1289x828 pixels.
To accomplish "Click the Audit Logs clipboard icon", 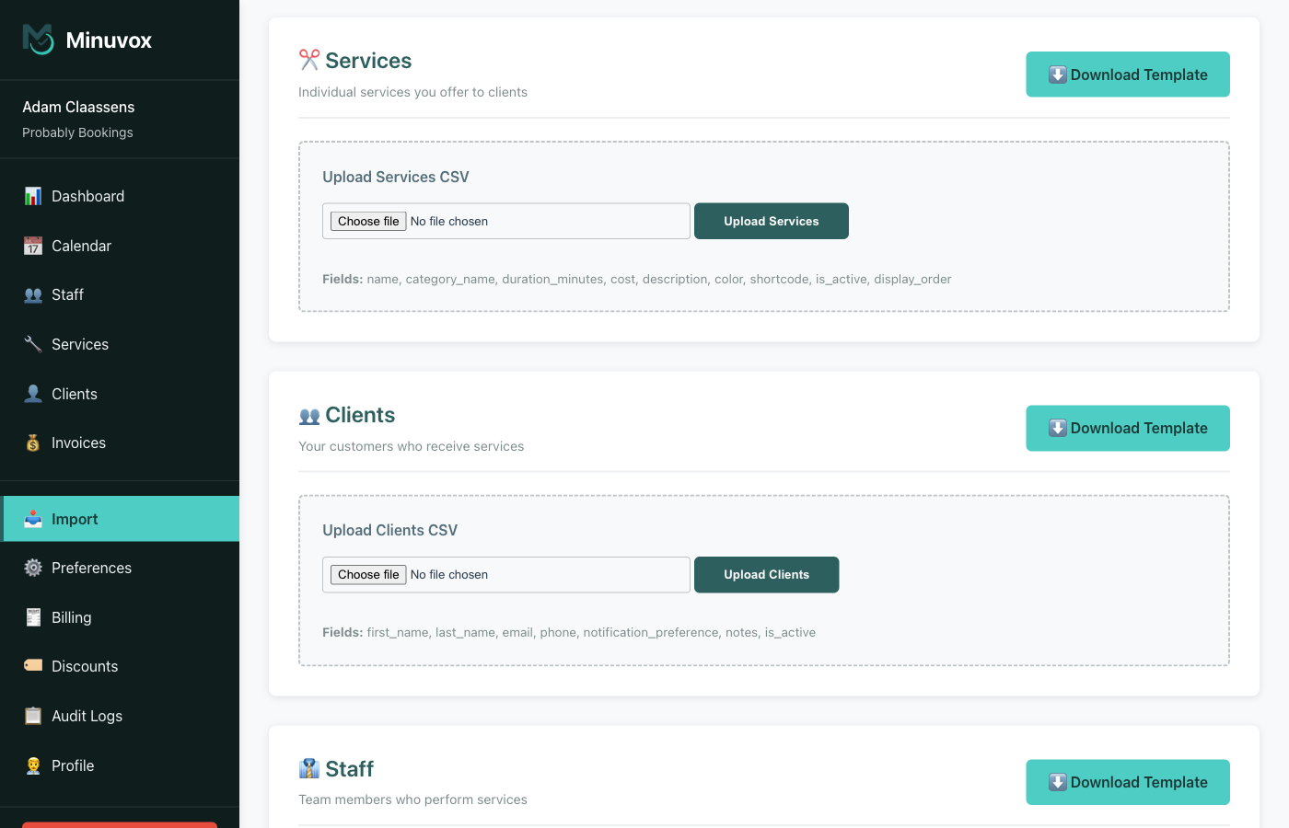I will (32, 716).
